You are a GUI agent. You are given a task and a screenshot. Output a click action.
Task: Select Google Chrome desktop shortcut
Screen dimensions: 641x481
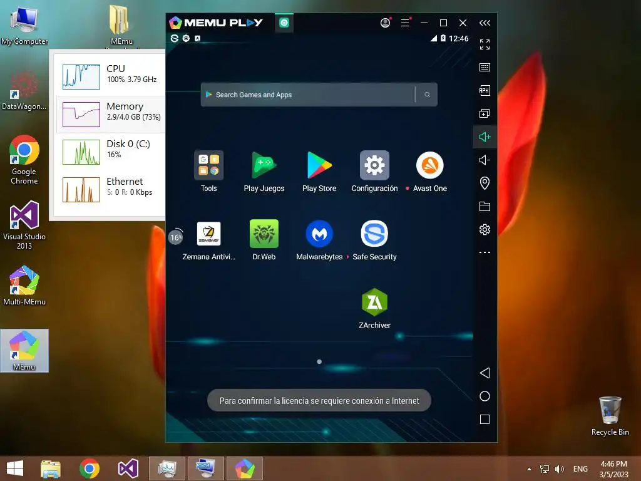tap(24, 160)
